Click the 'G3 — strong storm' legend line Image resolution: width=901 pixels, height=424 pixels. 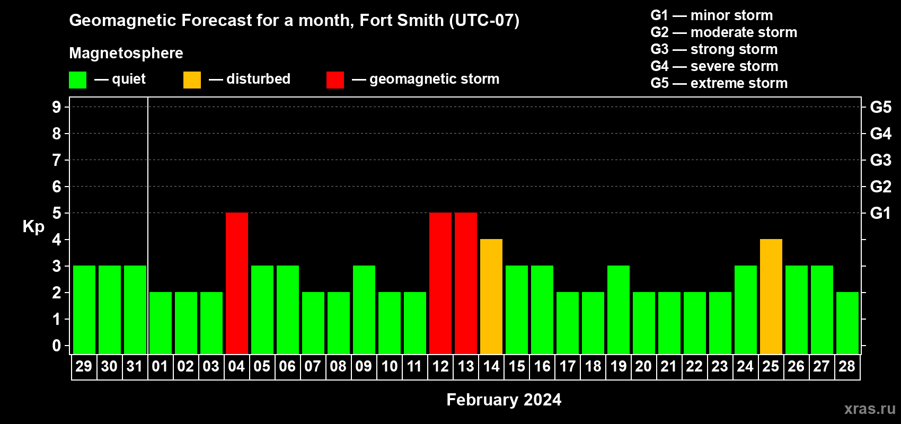(x=714, y=49)
